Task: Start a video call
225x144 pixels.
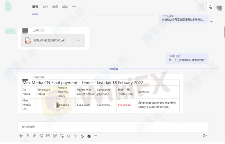Action: pos(202,7)
